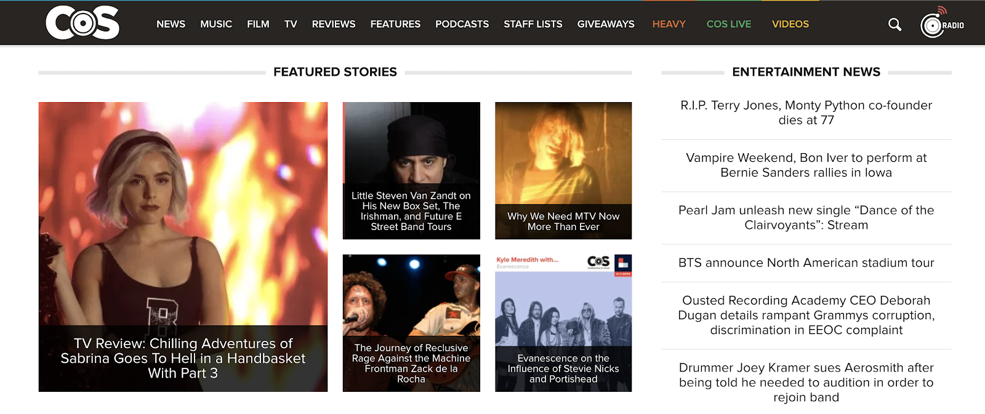Open the Terry Jones obituary article
The image size is (985, 414).
point(805,113)
